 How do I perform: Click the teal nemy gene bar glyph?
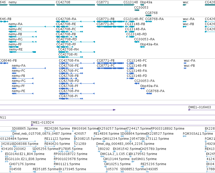click(32, 5)
